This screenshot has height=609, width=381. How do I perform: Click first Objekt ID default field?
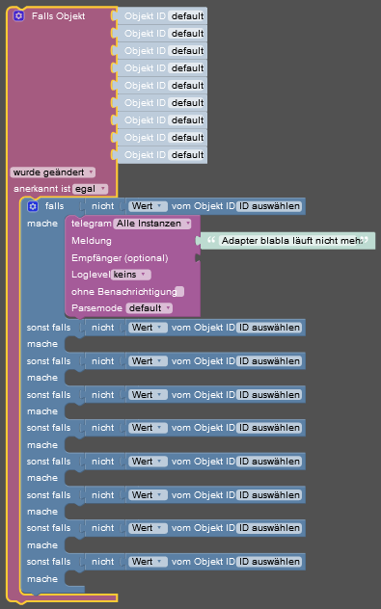pos(187,16)
